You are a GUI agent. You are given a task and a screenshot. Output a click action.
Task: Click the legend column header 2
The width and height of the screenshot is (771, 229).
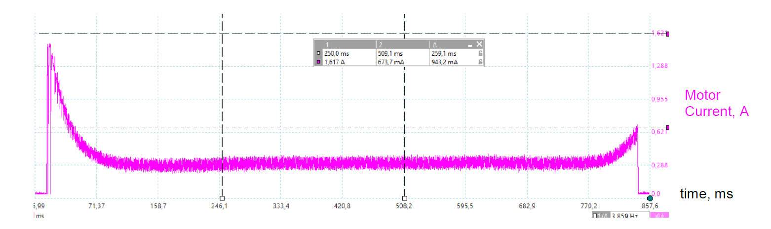pyautogui.click(x=402, y=44)
